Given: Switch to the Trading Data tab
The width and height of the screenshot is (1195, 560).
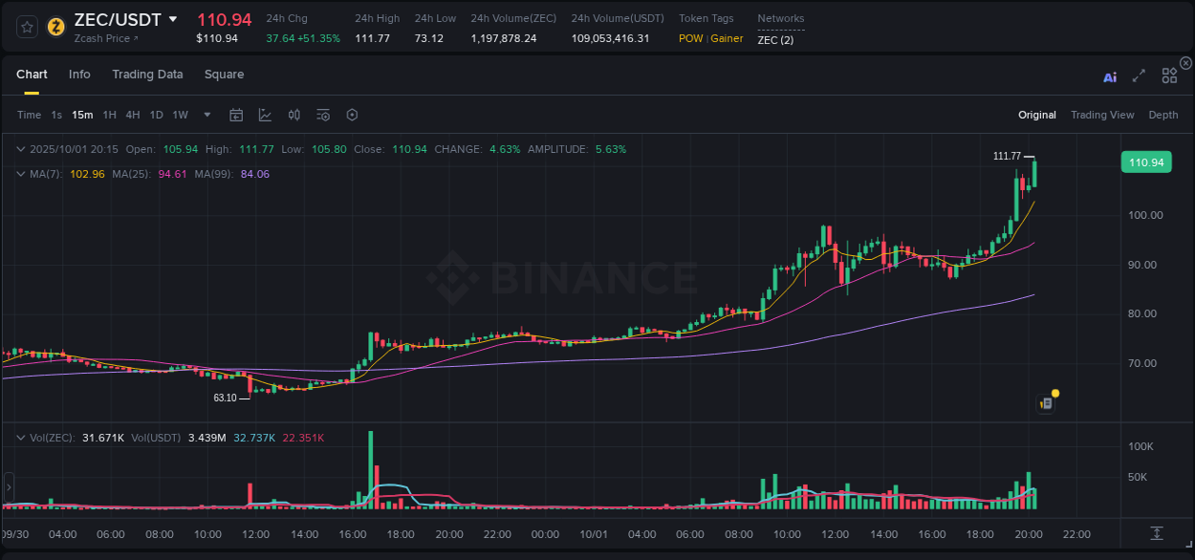Looking at the screenshot, I should coord(147,74).
